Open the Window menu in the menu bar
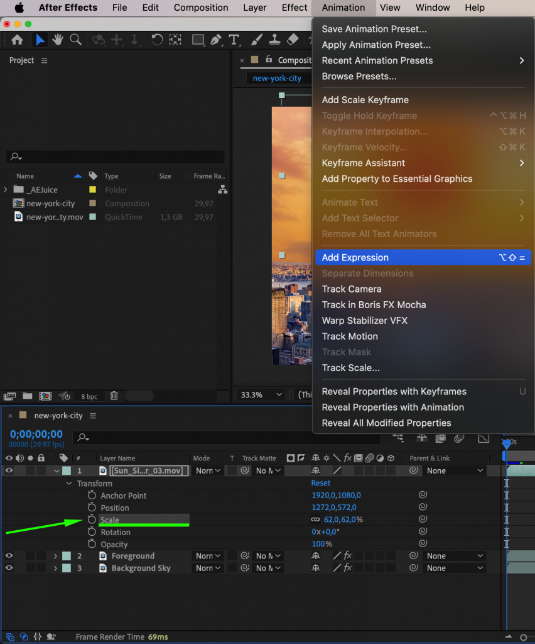The width and height of the screenshot is (535, 644). (432, 8)
